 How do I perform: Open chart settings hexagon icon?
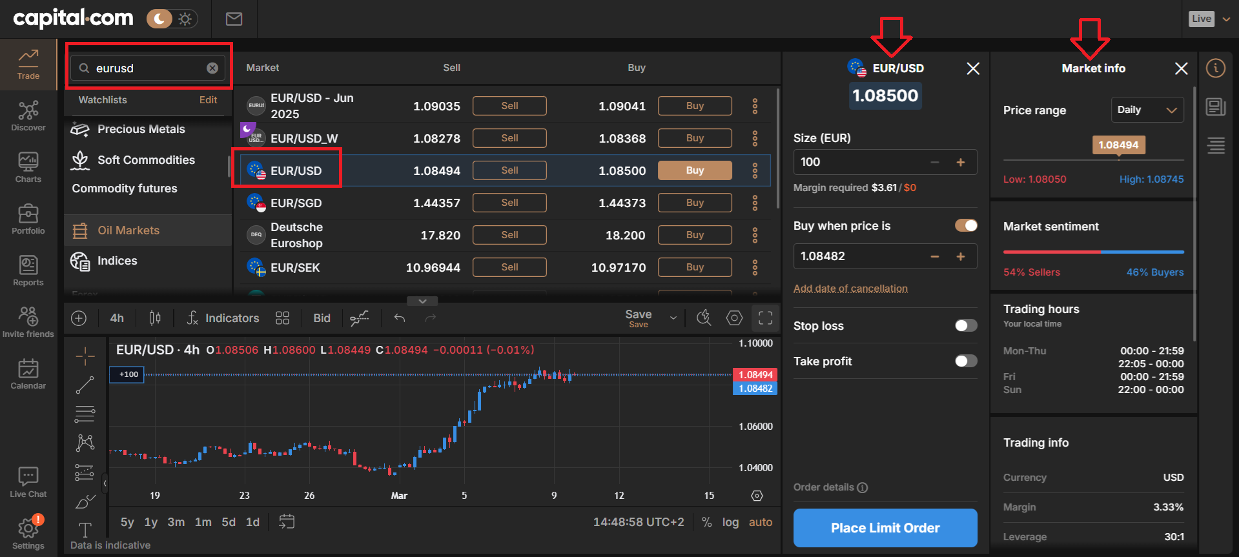coord(734,318)
